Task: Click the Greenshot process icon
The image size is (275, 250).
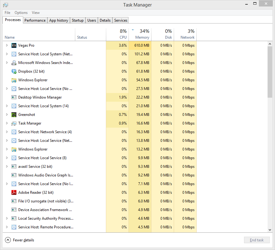Action: point(14,115)
